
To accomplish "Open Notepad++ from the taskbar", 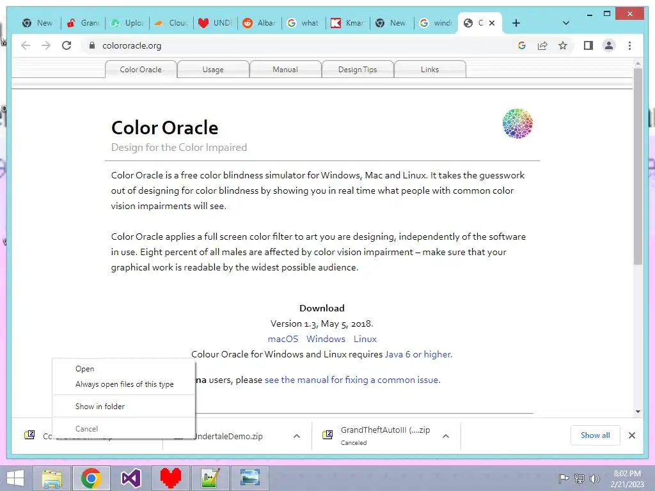I will (210, 478).
